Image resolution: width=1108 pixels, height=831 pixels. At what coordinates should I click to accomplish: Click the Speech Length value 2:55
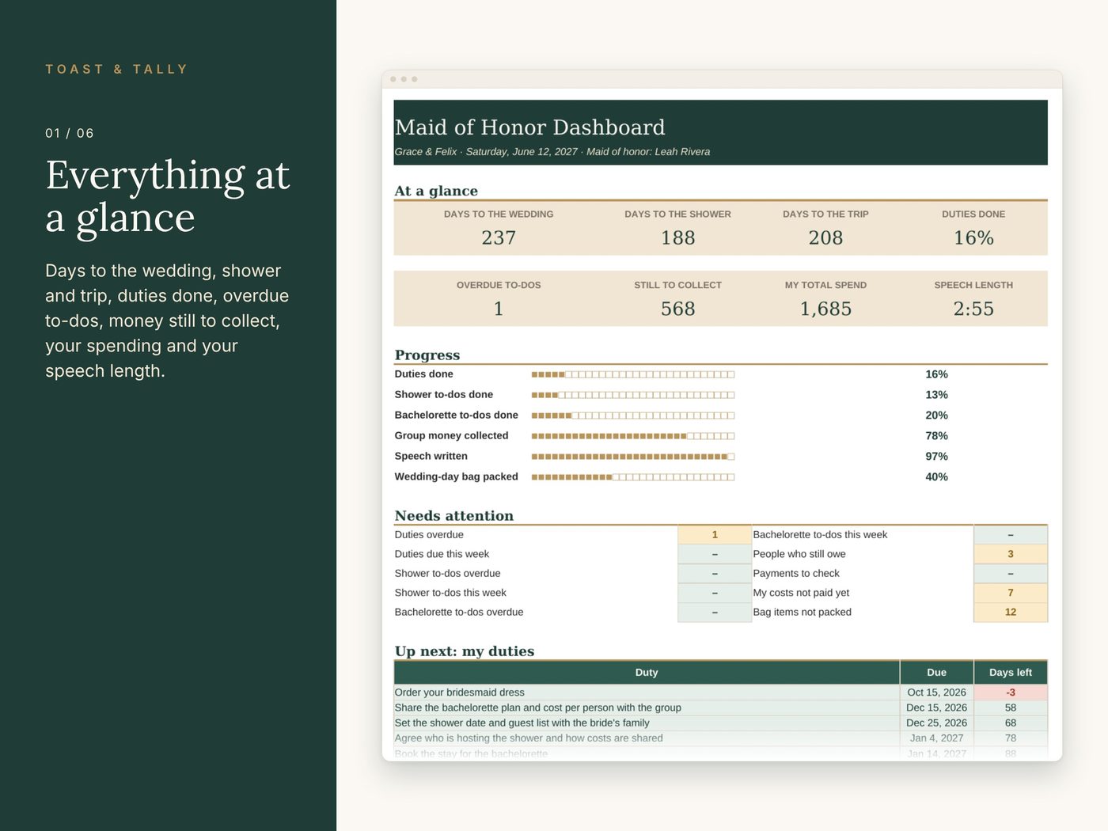point(973,309)
